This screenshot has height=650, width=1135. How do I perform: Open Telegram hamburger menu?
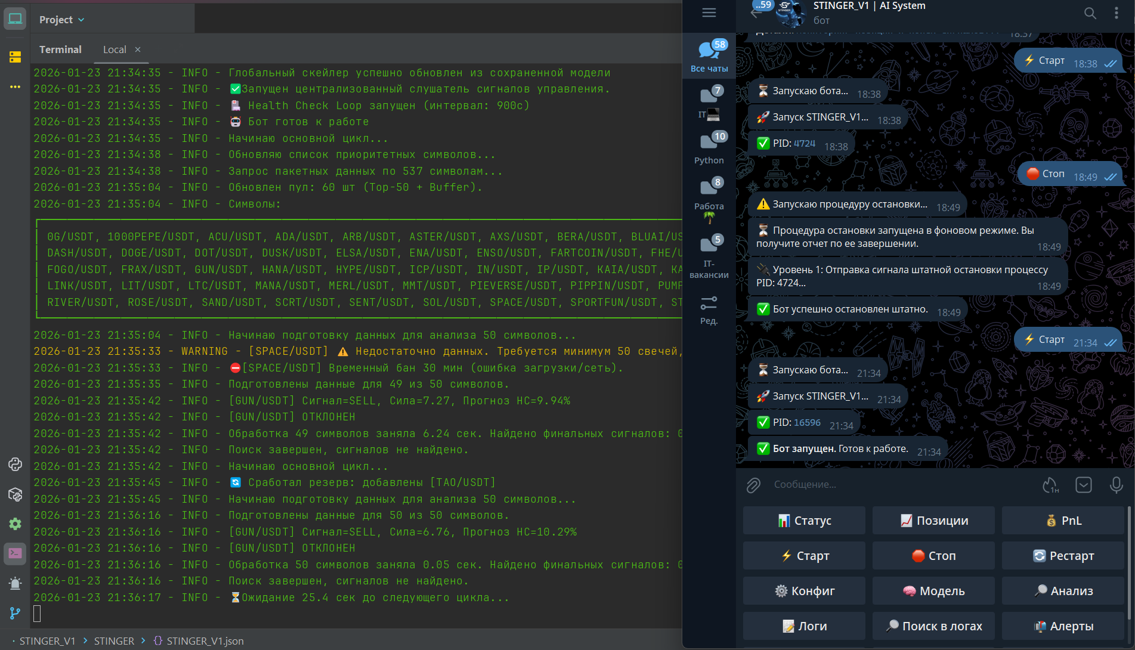tap(709, 13)
